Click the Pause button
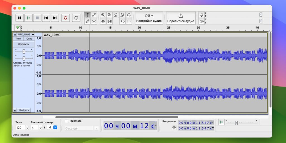The width and height of the screenshot is (286, 143). point(20,18)
